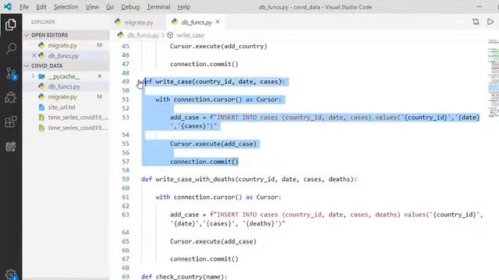This screenshot has height=280, width=499.
Task: Collapse the Open Editors section
Action: [66, 35]
